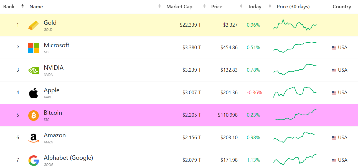Click the Market Cap column header
This screenshot has width=358, height=167.
(x=179, y=7)
